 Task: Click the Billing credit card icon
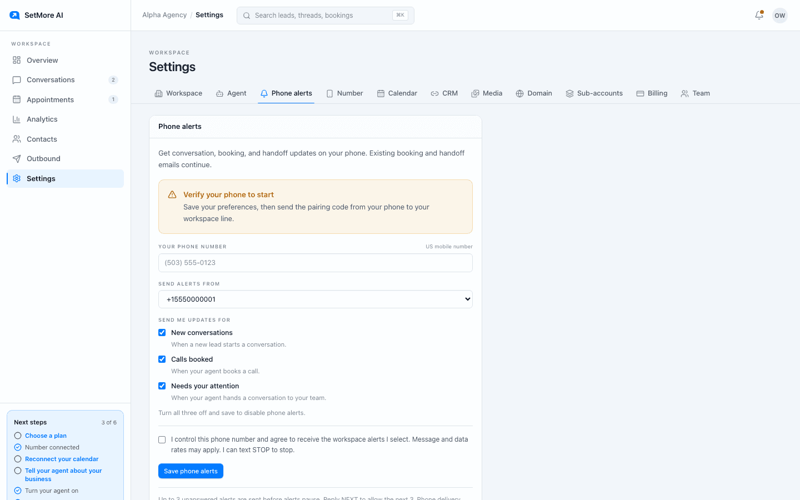pyautogui.click(x=640, y=93)
